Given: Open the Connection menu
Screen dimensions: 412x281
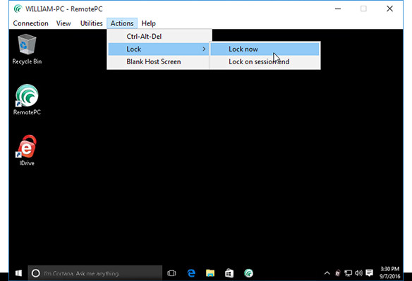Looking at the screenshot, I should tap(31, 23).
